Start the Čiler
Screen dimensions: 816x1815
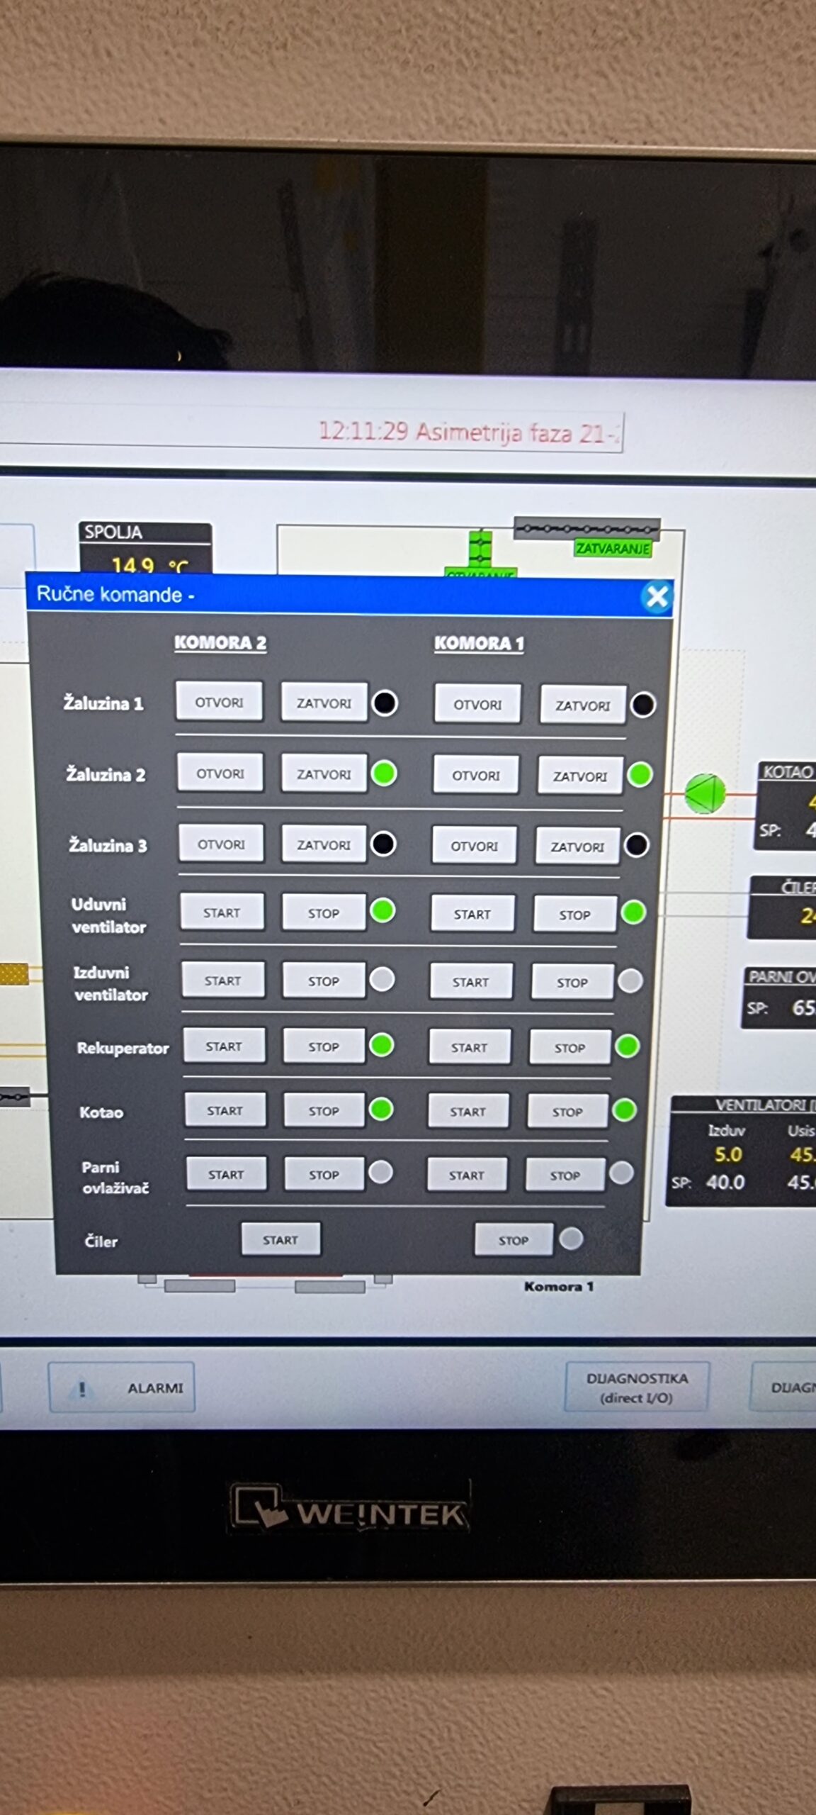280,1239
